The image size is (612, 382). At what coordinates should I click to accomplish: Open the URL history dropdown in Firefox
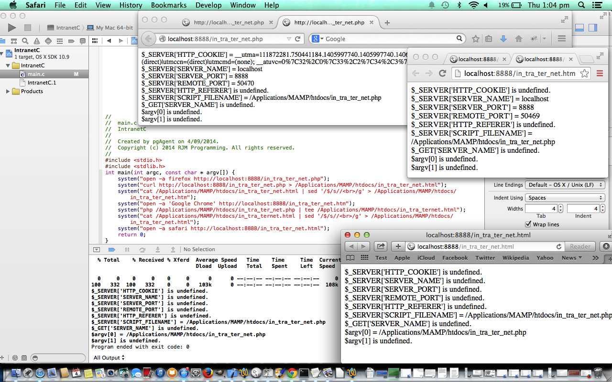click(x=289, y=39)
